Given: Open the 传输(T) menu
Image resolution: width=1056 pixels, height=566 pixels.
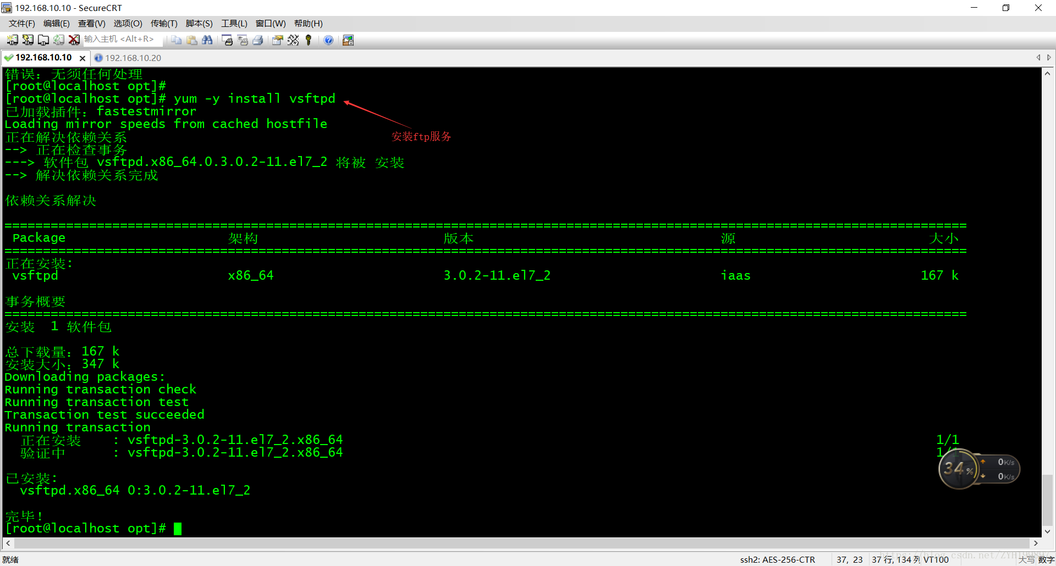Looking at the screenshot, I should tap(164, 24).
